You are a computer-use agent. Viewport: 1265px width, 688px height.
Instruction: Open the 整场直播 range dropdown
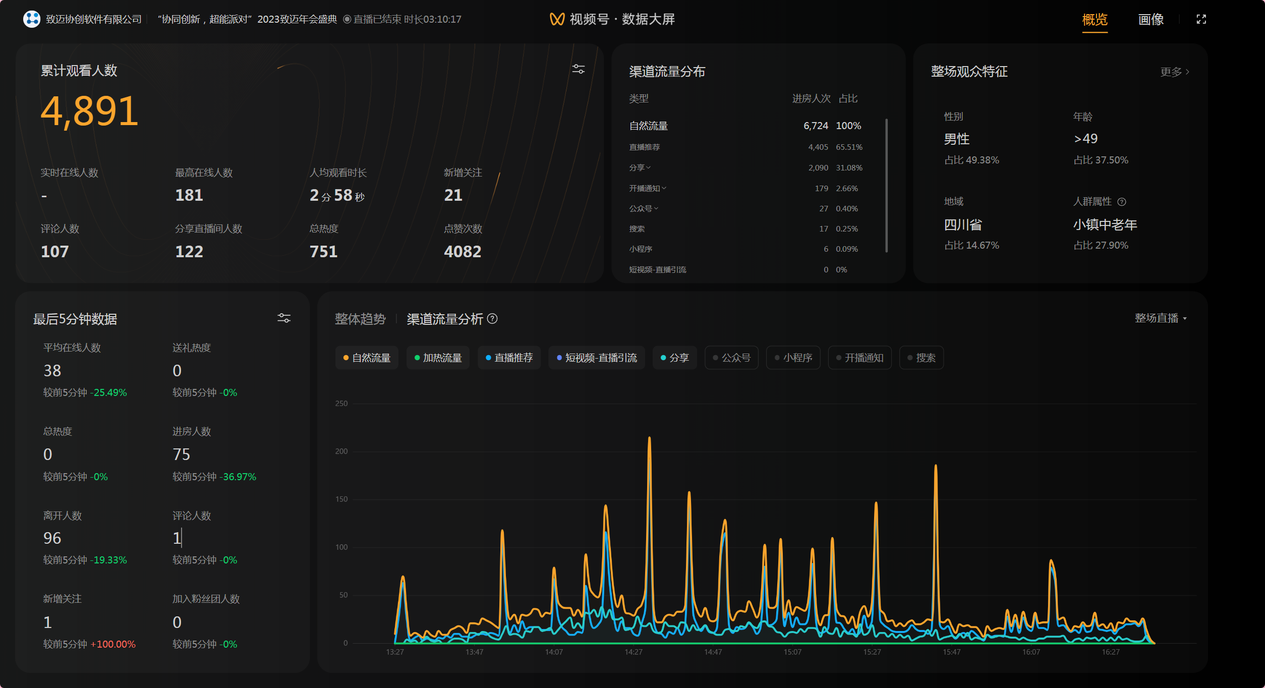click(x=1161, y=318)
